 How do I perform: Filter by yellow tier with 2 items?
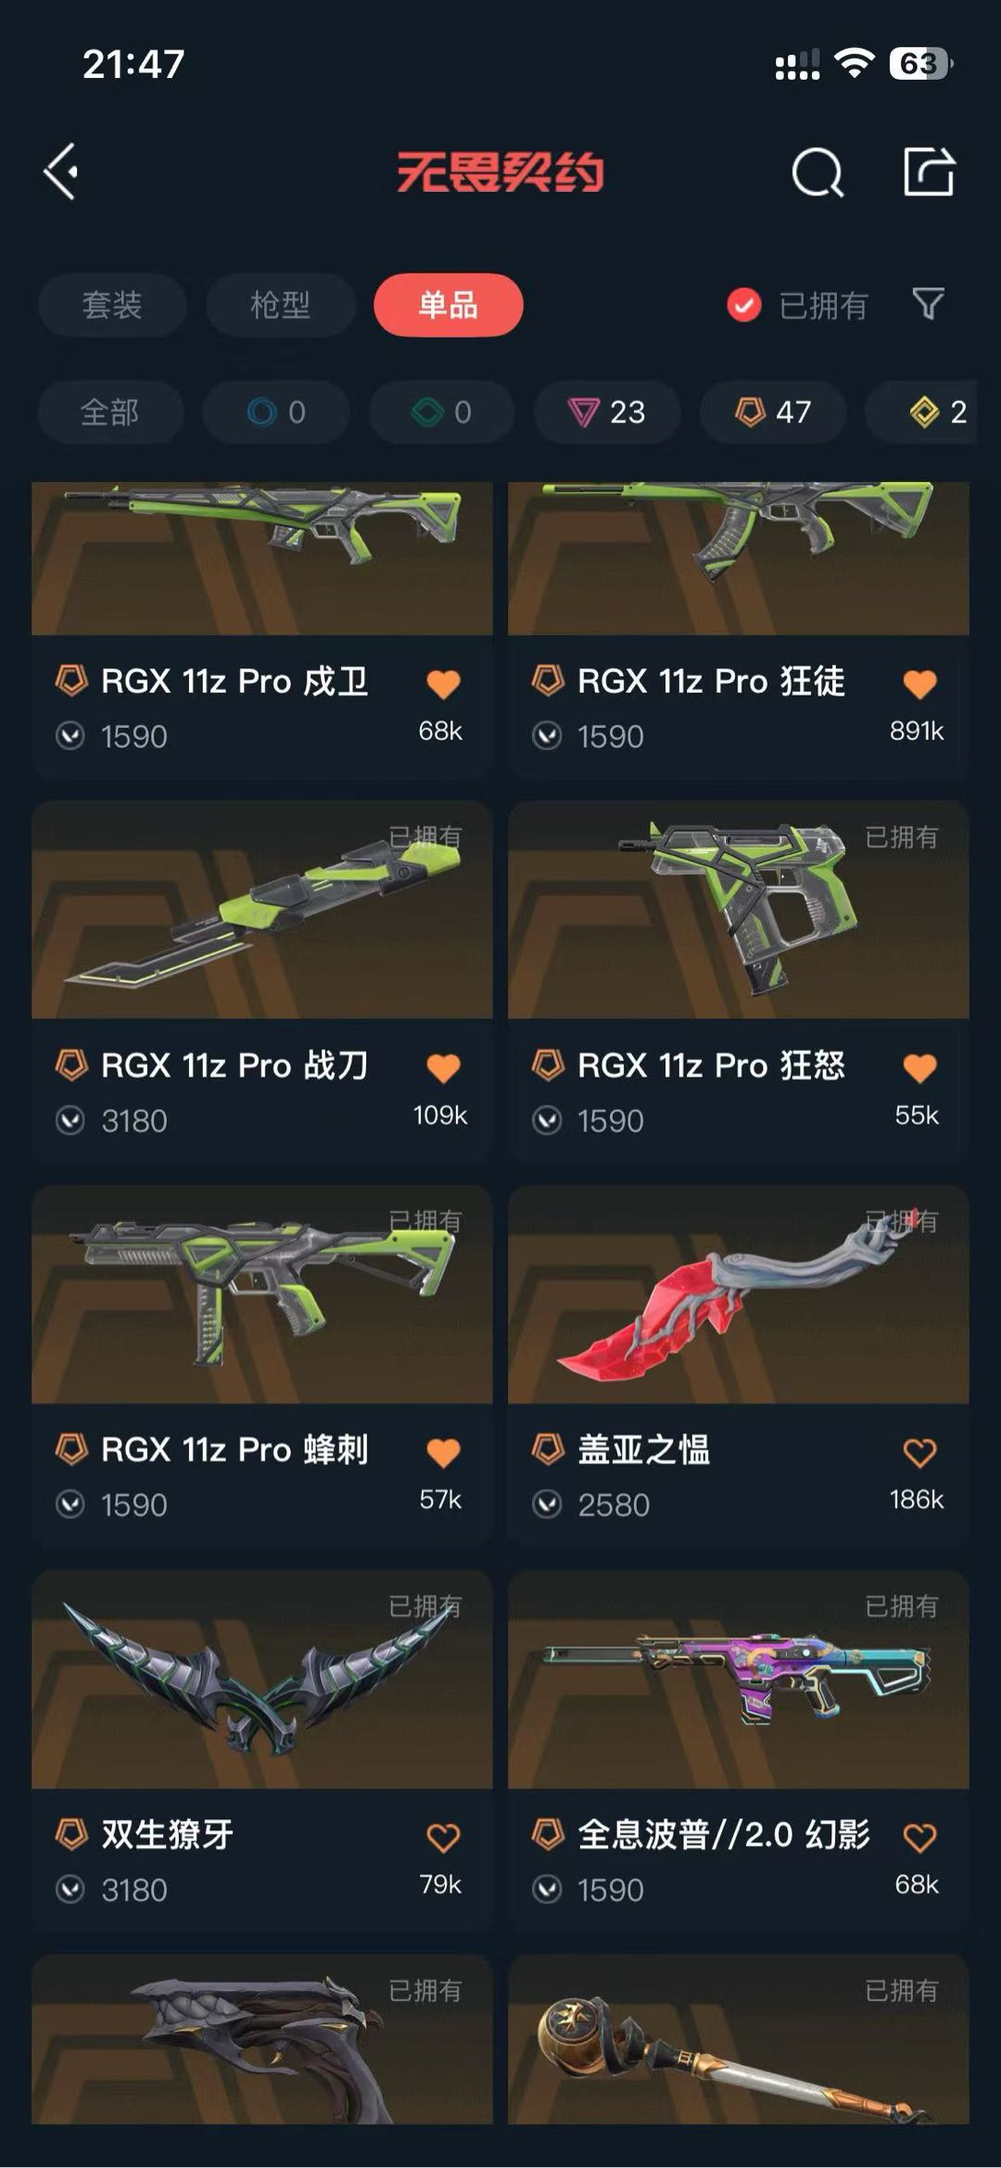coord(933,412)
